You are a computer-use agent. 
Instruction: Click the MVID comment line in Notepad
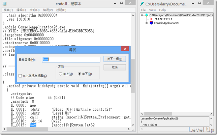[49, 31]
